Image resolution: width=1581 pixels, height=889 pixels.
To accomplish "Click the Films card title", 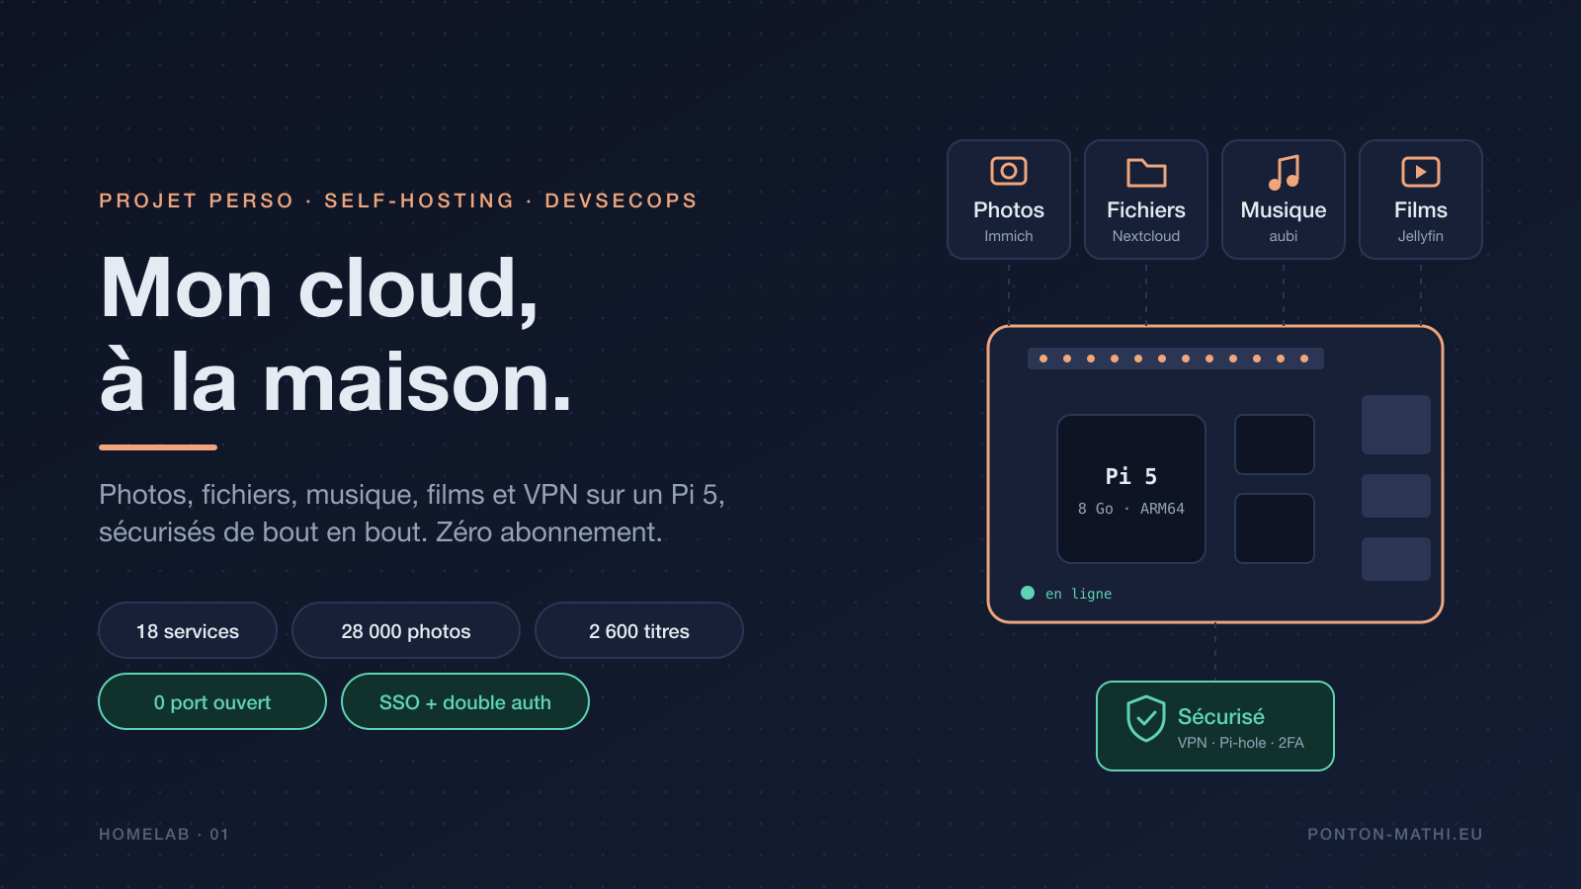I will tap(1421, 209).
